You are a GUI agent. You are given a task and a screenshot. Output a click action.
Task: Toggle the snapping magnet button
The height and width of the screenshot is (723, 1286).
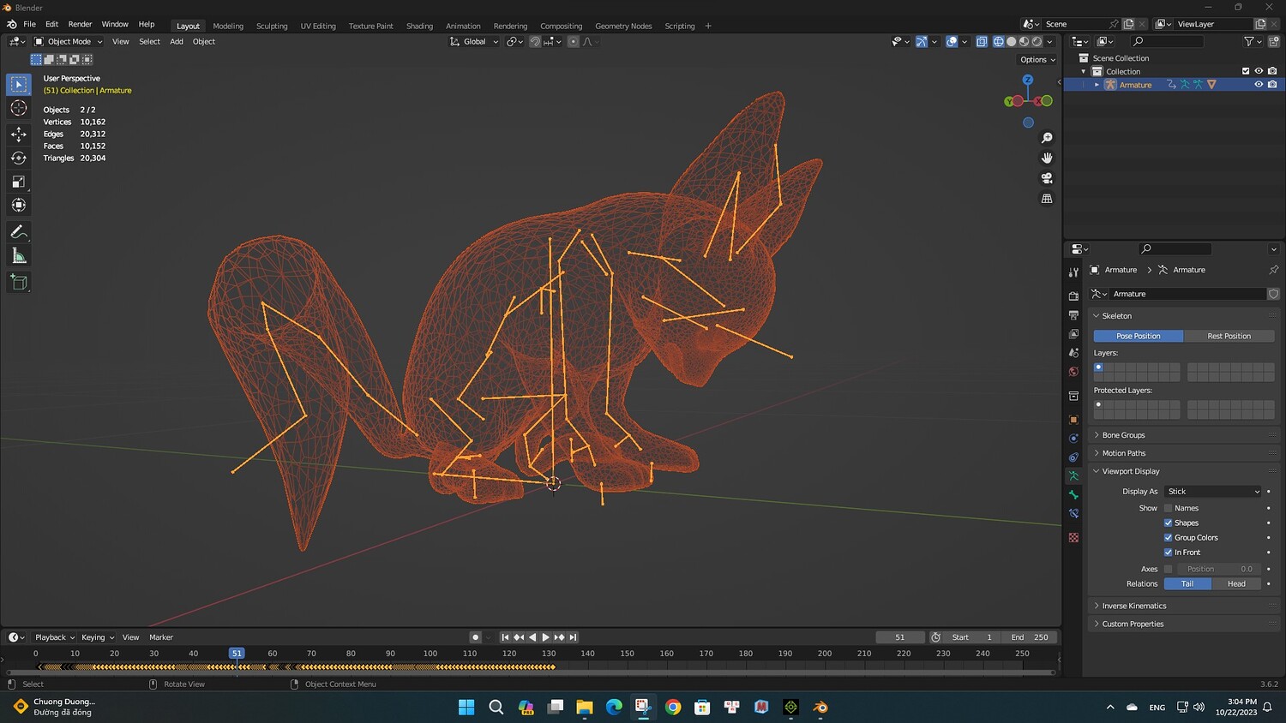coord(535,41)
